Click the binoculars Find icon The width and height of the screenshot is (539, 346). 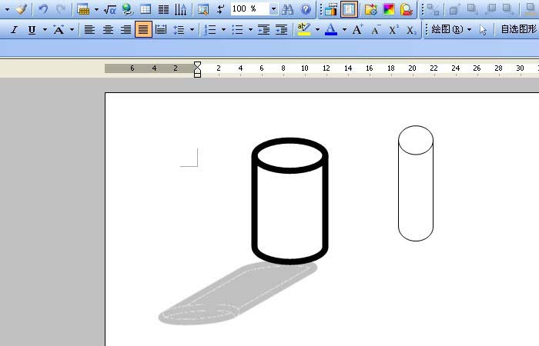(x=288, y=9)
